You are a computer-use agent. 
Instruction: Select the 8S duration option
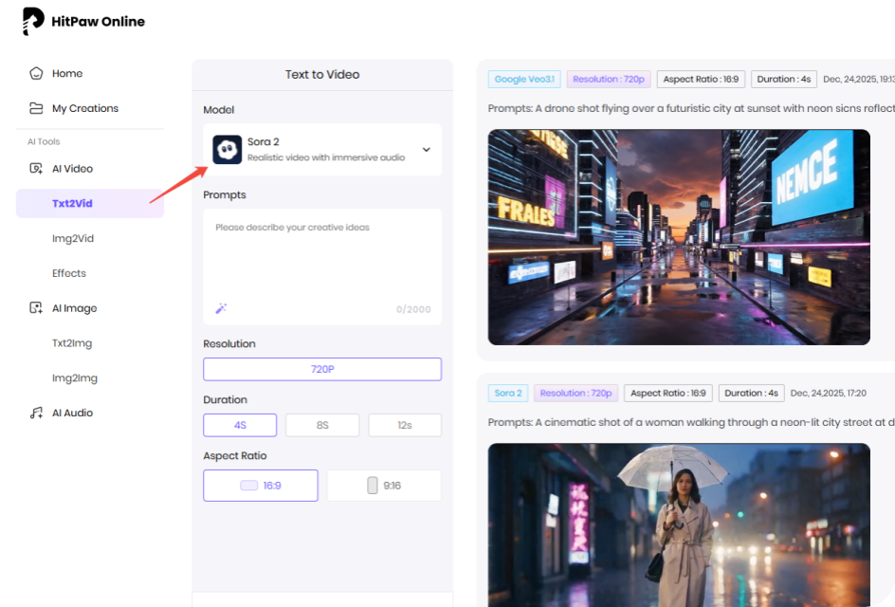322,425
